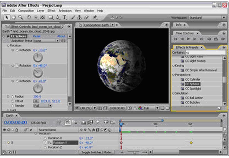The width and height of the screenshot is (229, 158).
Task: Toggle the Render stopwatch
Action: click(13, 106)
